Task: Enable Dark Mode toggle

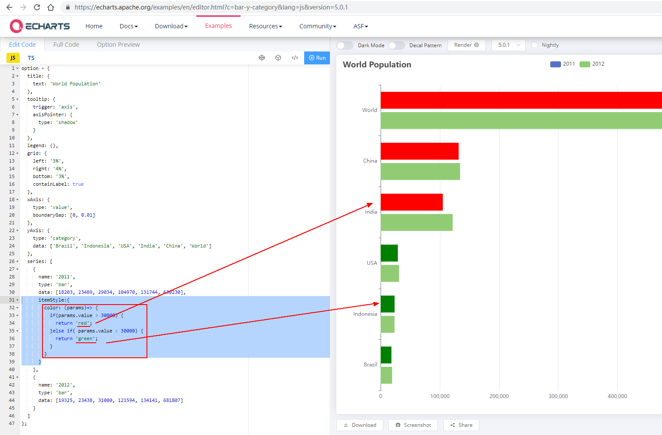Action: (344, 45)
